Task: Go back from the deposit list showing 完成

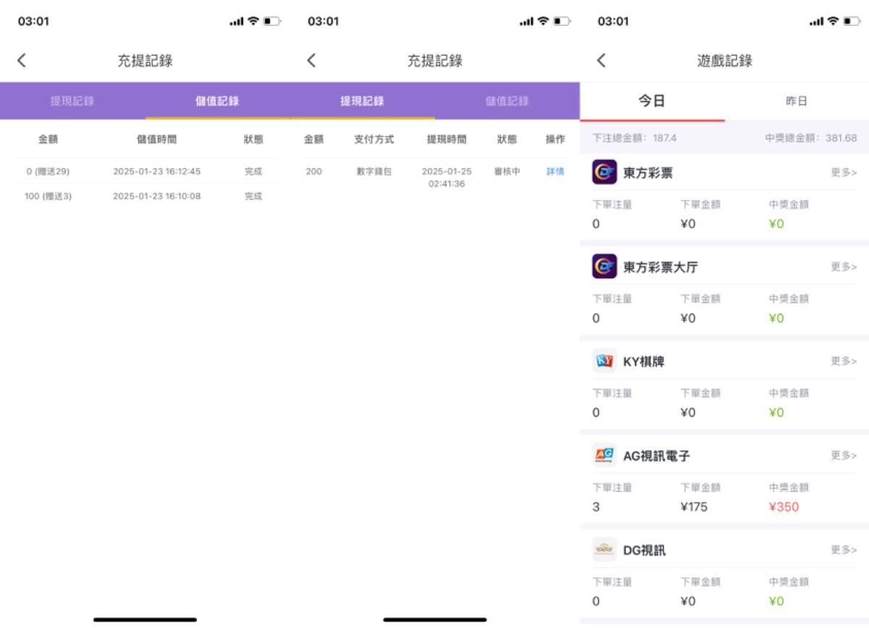Action: 22,61
